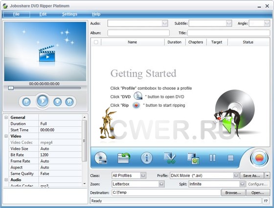Click the Target column header
Screen dimensions: 274x208
click(x=217, y=42)
